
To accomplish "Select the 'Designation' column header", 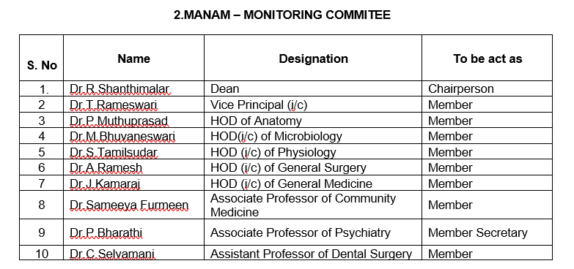I will (313, 58).
